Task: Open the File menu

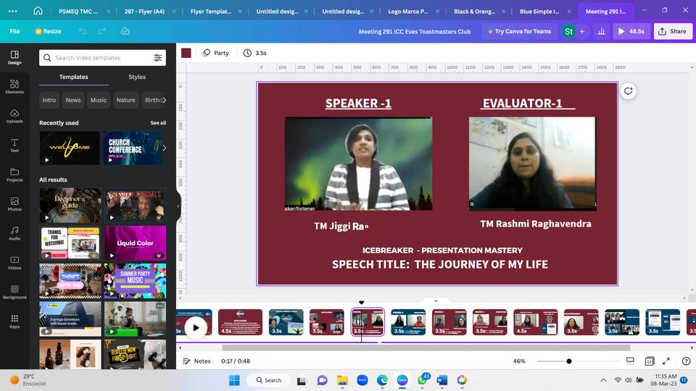Action: (x=14, y=31)
